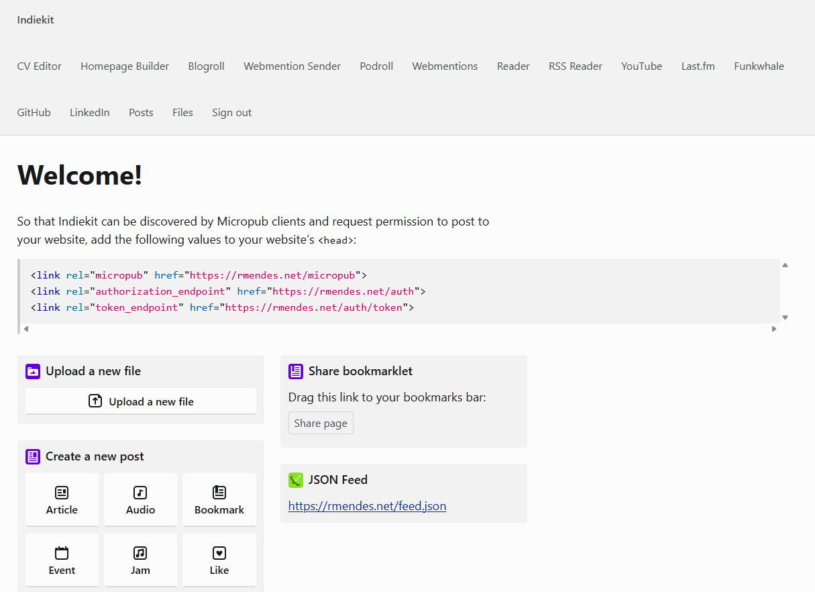815x592 pixels.
Task: Open the rmendes.net feed.json link
Action: tap(367, 506)
